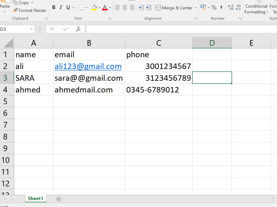Image resolution: width=277 pixels, height=207 pixels.
Task: Select row 7 header
Action: tap(7, 125)
